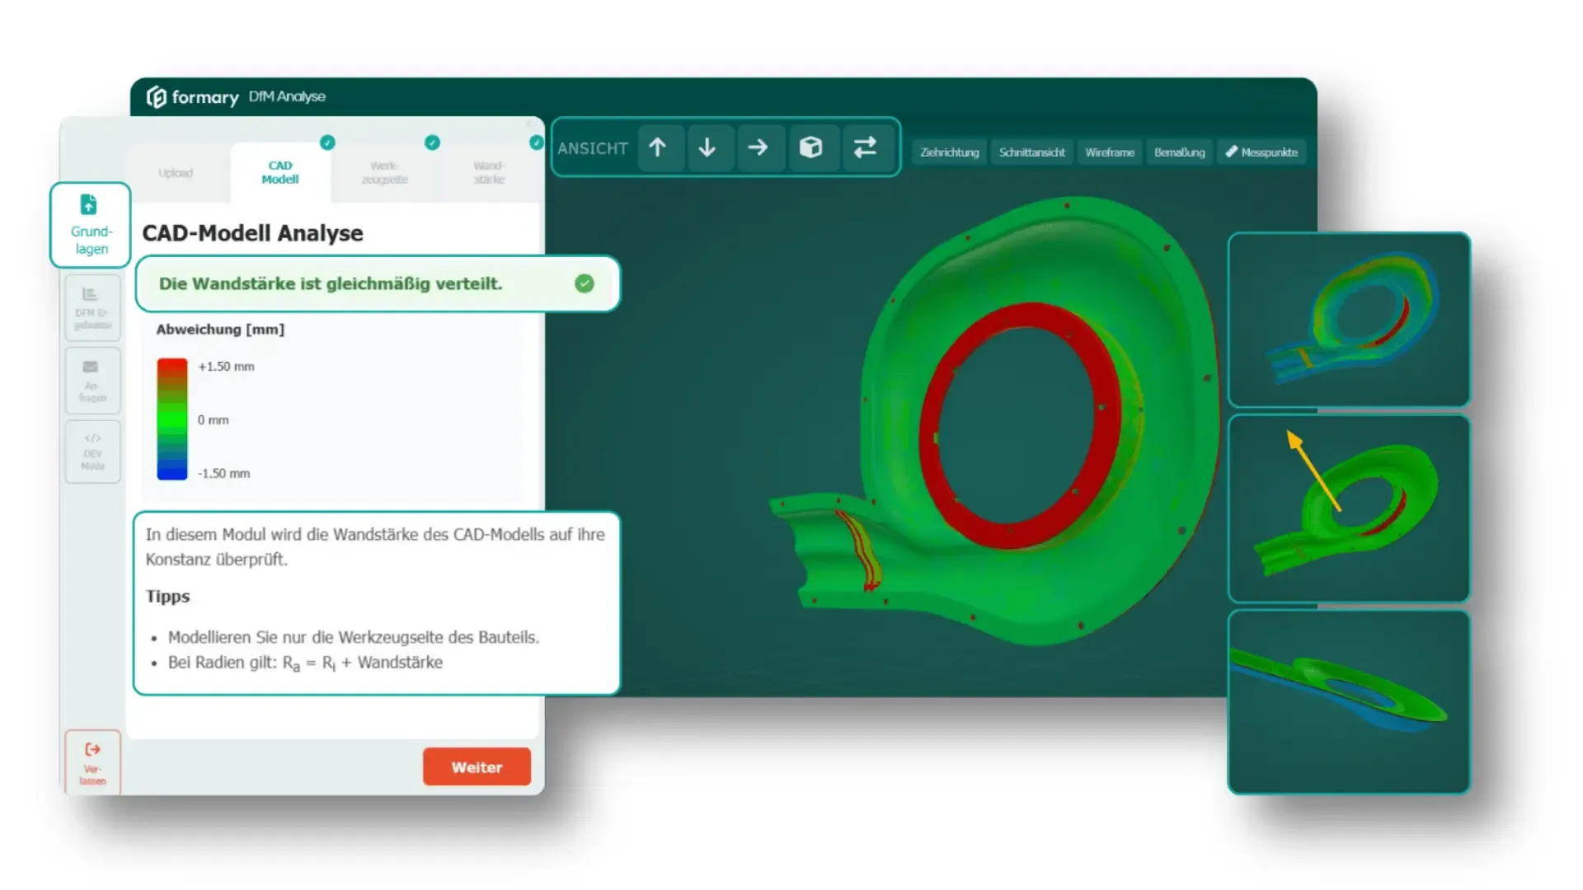Open the Anfragen mail sidebar item
The width and height of the screenshot is (1583, 890).
[92, 381]
